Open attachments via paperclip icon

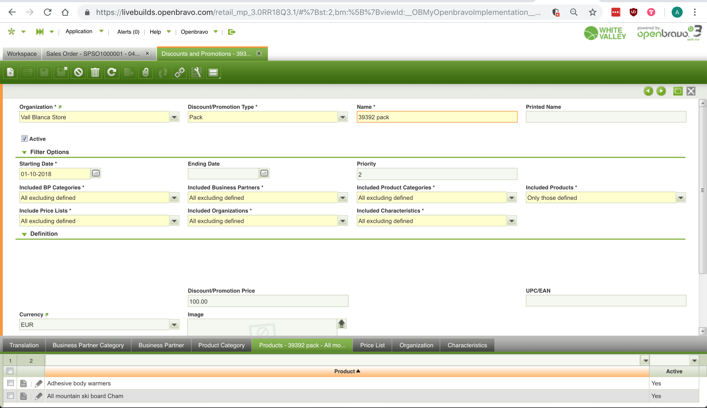[146, 73]
